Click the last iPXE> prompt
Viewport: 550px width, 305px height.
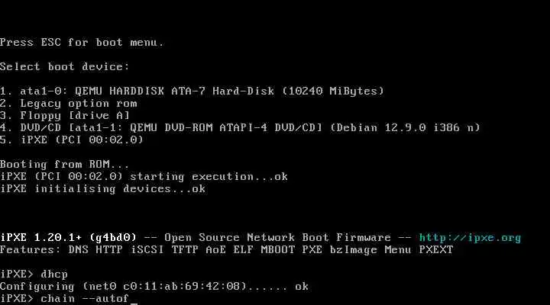[x=17, y=299]
